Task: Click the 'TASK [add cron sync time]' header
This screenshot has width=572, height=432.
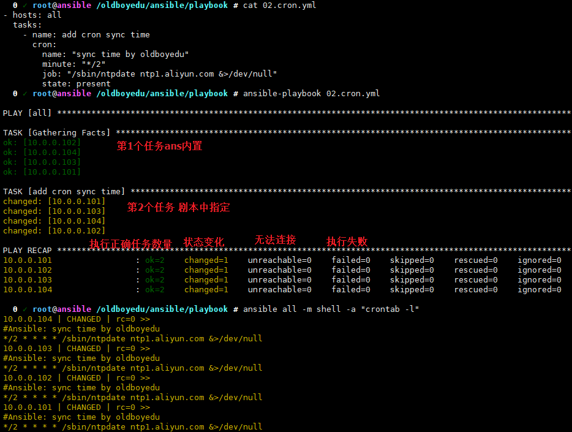Action: pos(64,191)
